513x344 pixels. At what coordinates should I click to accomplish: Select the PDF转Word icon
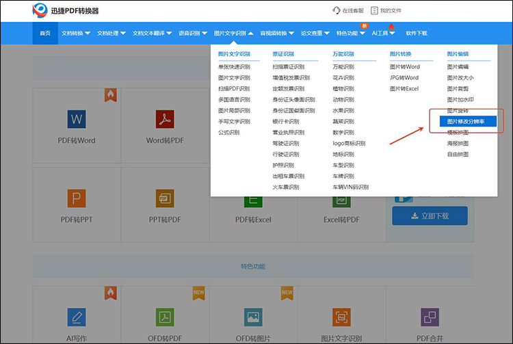[77, 119]
